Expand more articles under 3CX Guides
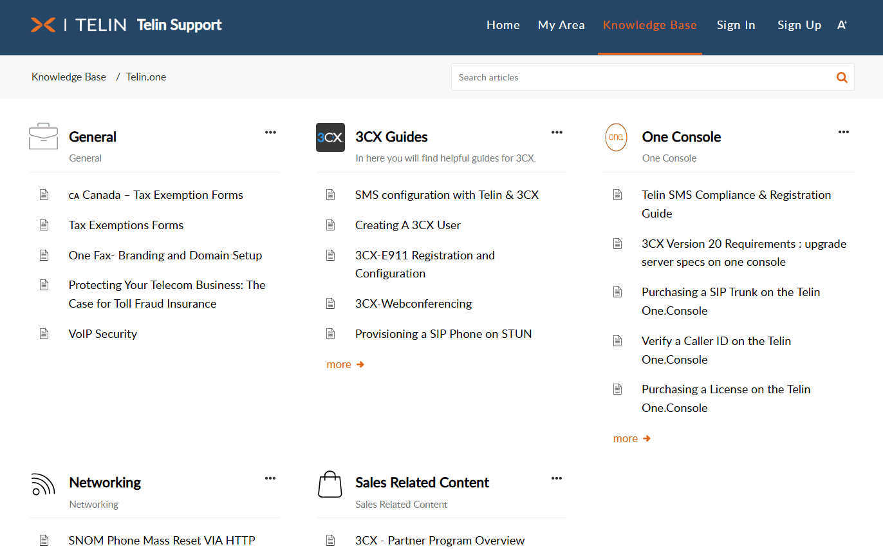This screenshot has width=883, height=549. click(x=345, y=364)
